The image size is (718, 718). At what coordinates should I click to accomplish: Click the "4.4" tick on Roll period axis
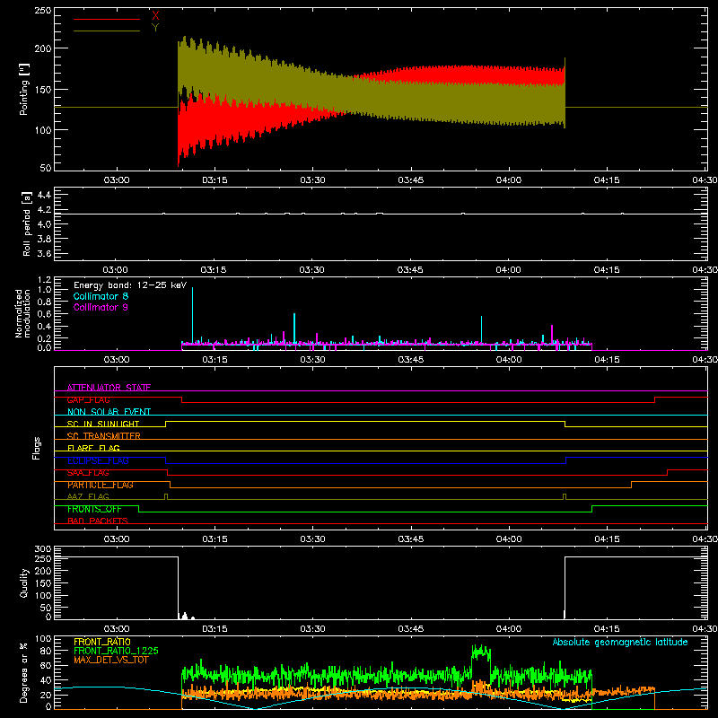(44, 195)
